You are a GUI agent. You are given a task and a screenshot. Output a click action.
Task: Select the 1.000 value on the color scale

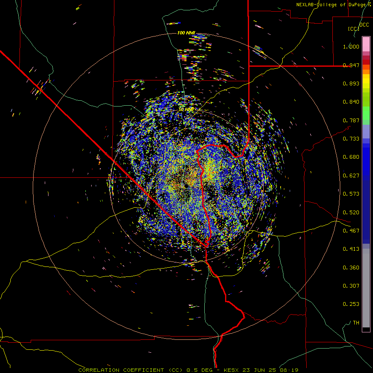pyautogui.click(x=351, y=46)
